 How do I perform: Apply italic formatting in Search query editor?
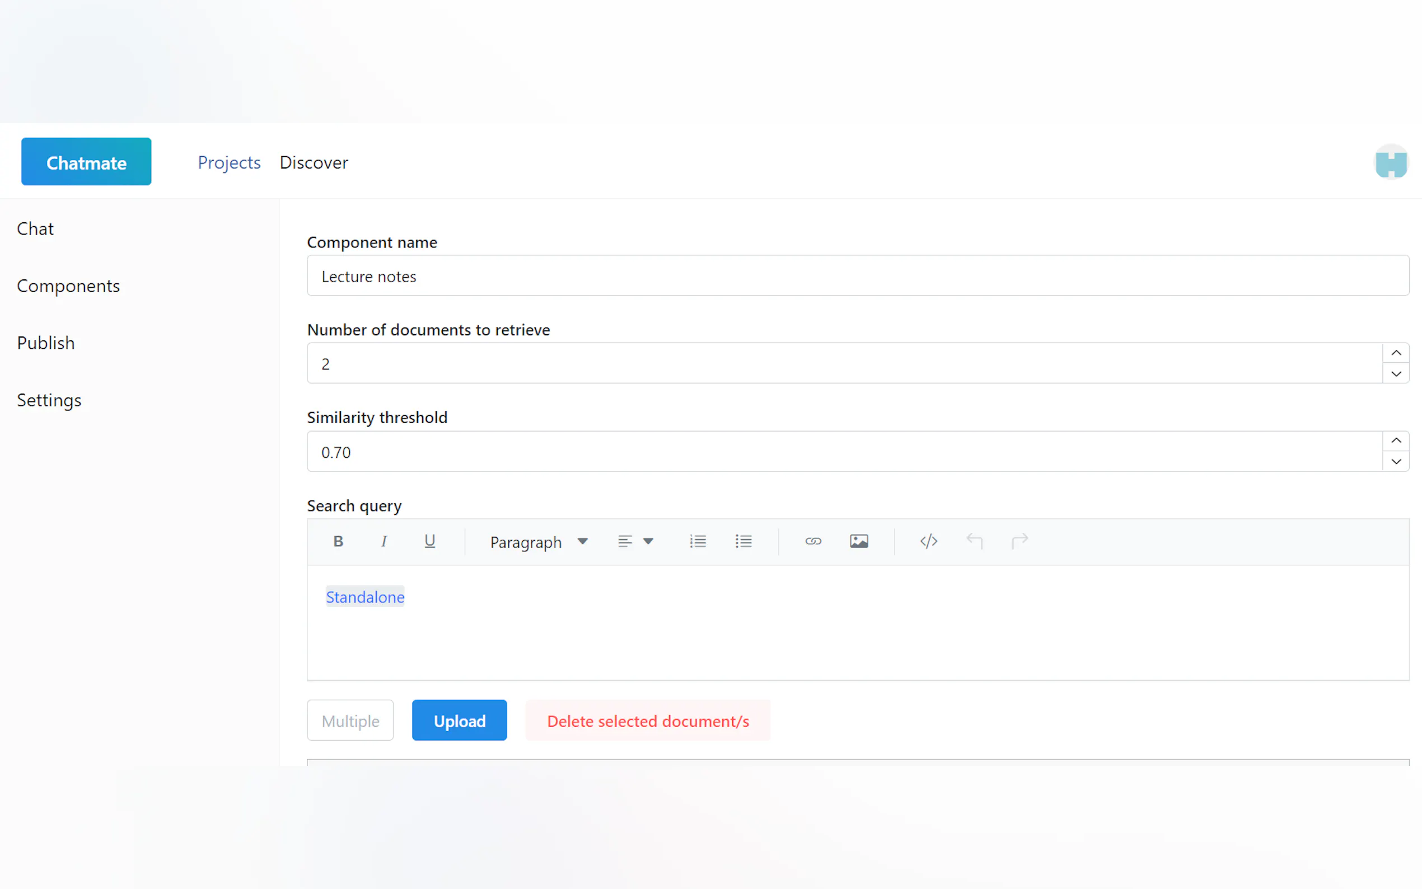[384, 541]
